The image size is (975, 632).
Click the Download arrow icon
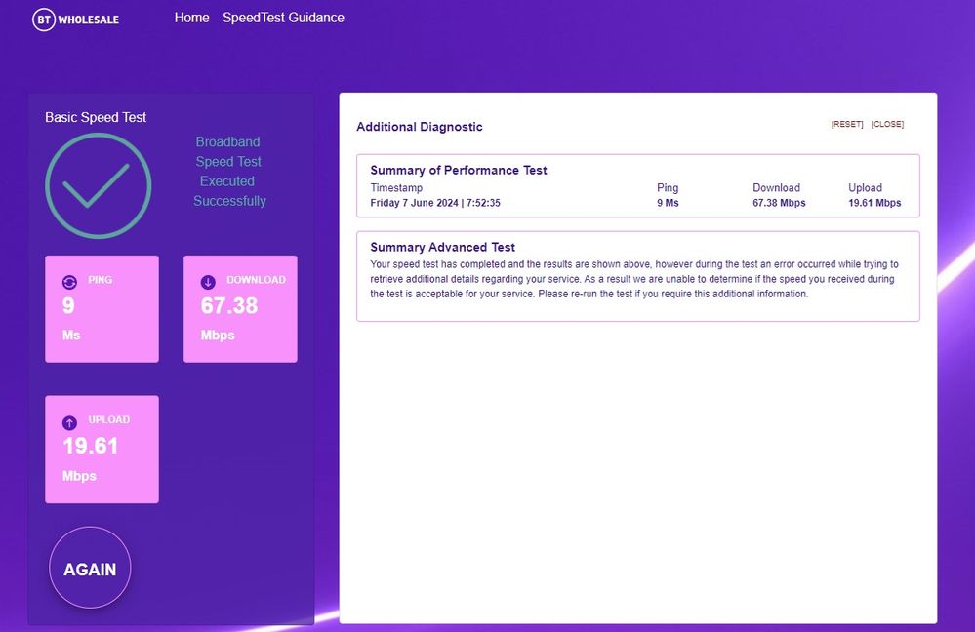tap(207, 281)
